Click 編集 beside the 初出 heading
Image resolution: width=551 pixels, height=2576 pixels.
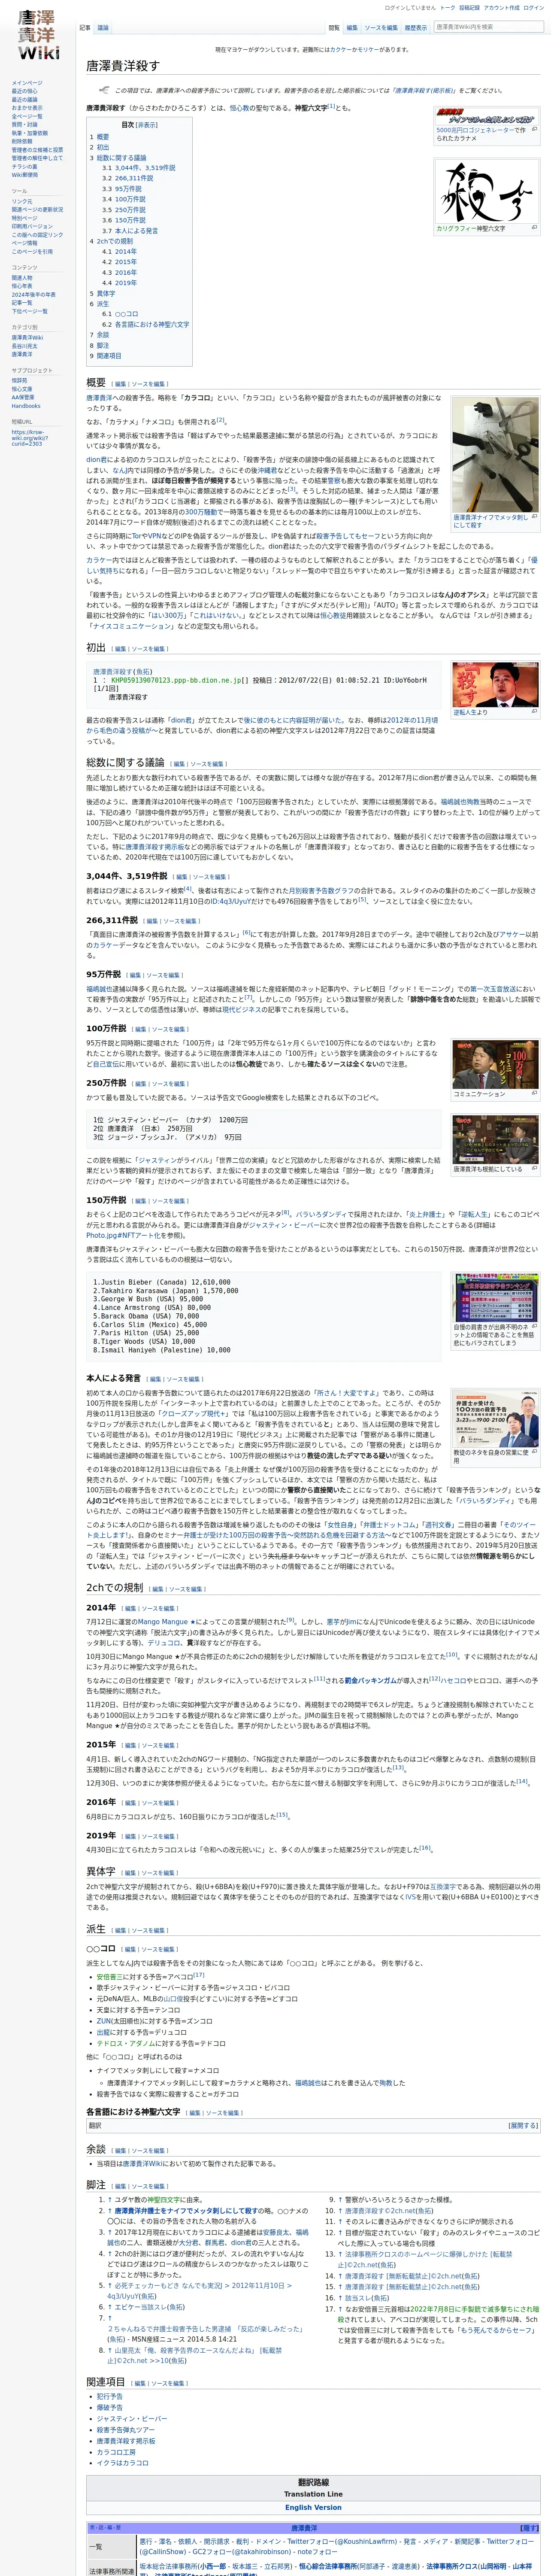120,649
